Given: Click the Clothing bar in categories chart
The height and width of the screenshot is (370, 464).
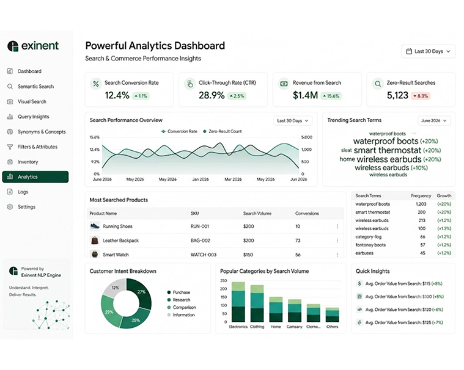Looking at the screenshot, I should 257,303.
